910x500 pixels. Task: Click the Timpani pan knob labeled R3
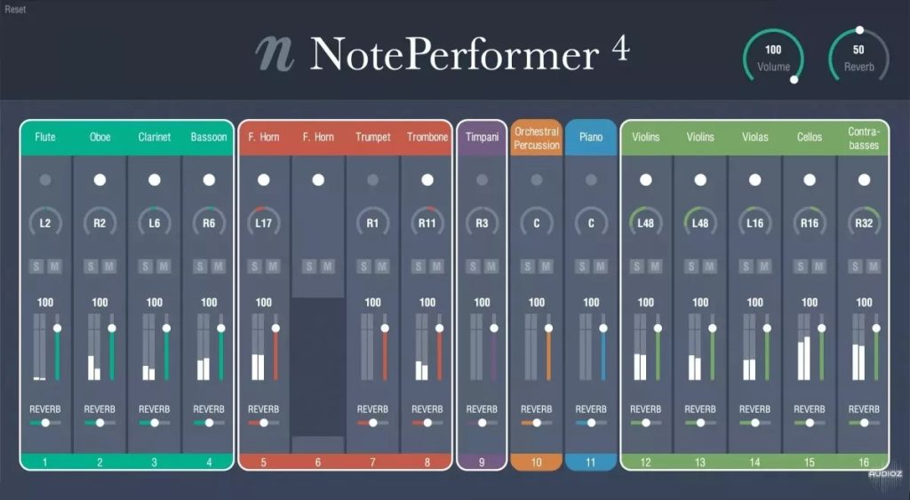[482, 224]
